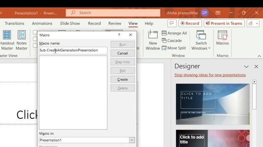Click Move Split in Window group
Viewport: 263px width, 147px height.
[x=174, y=48]
